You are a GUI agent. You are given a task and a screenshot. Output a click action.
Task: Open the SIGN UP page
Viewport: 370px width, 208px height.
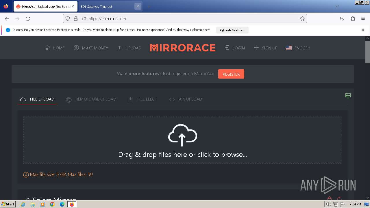(265, 48)
